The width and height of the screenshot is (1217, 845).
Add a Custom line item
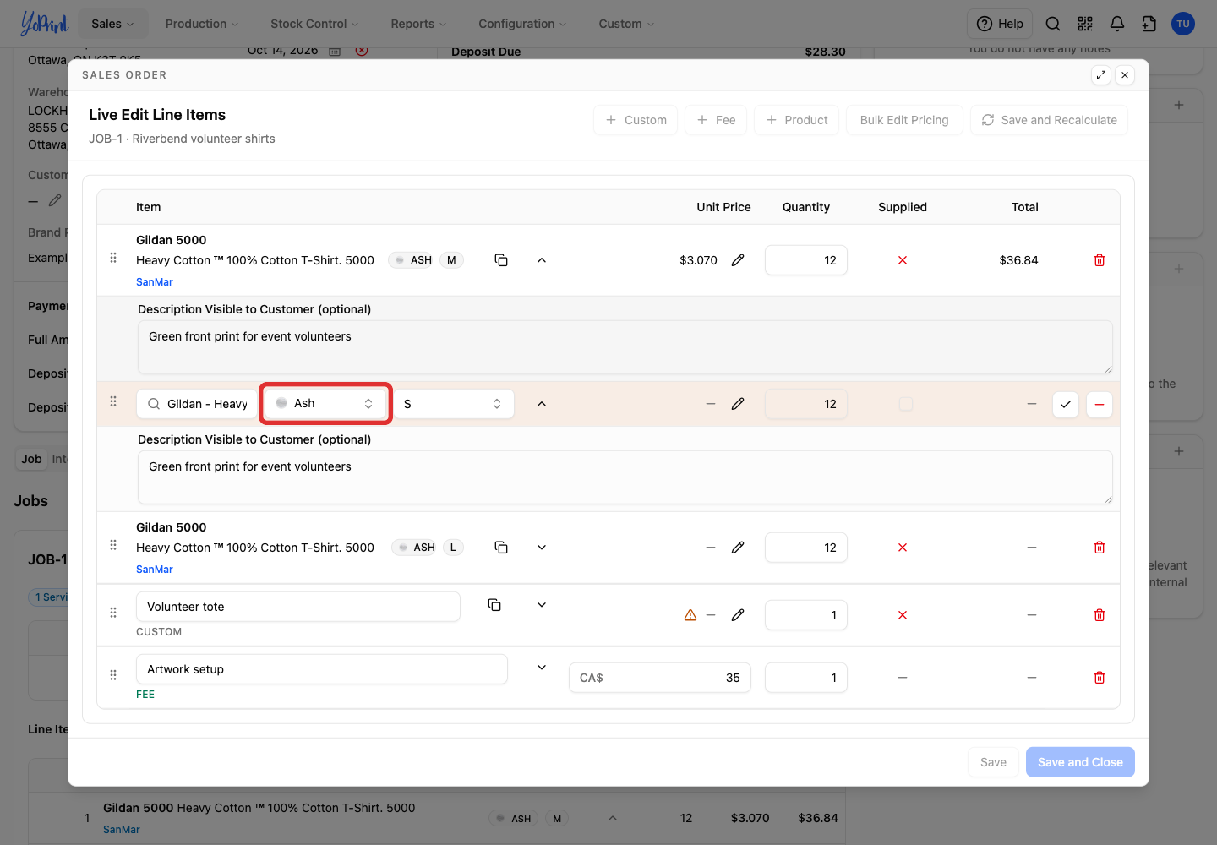(636, 120)
